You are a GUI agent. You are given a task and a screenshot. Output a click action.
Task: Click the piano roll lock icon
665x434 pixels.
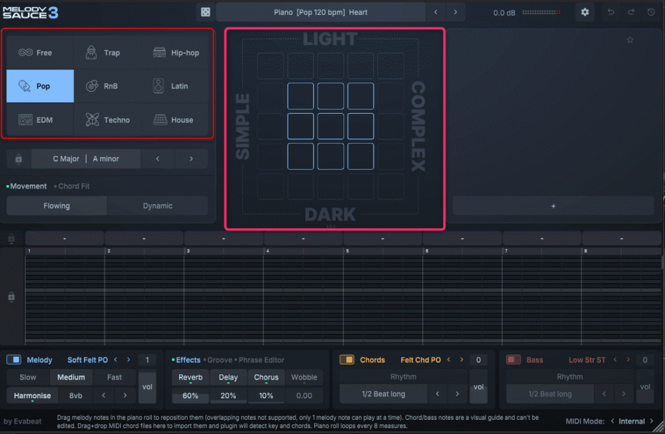11,297
